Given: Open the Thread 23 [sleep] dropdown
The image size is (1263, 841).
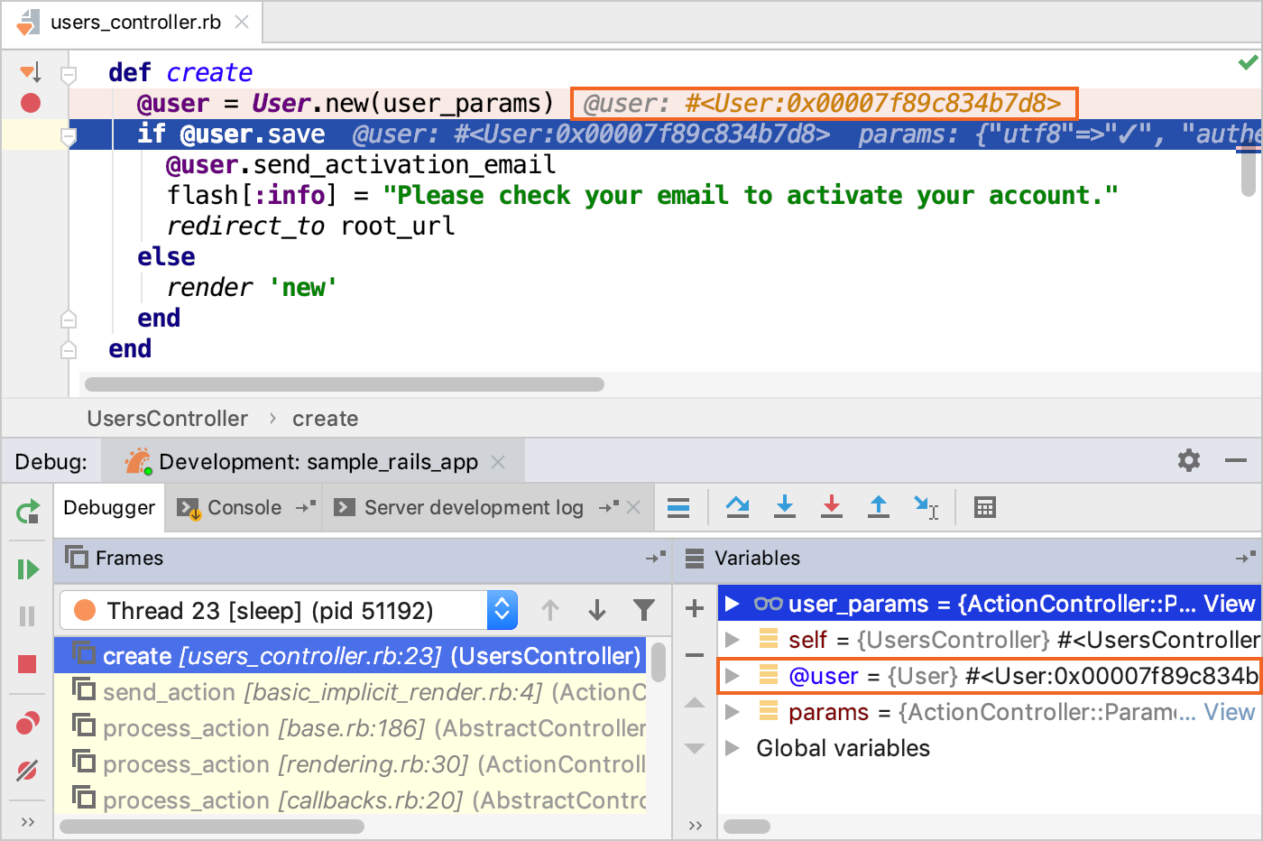Looking at the screenshot, I should (x=289, y=611).
